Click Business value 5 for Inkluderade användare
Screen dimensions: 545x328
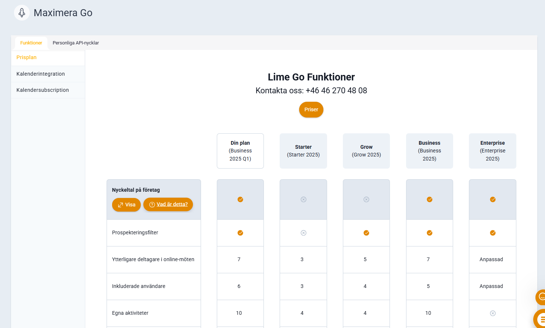coord(428,286)
